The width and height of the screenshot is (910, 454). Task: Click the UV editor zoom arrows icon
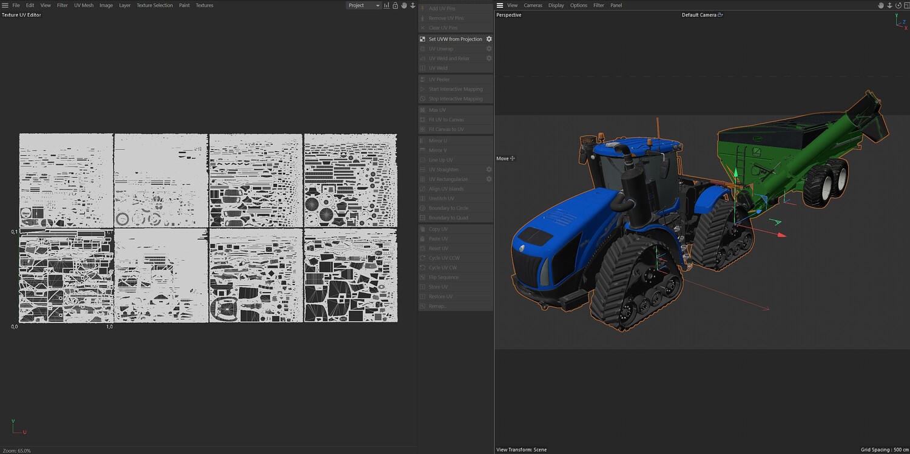pyautogui.click(x=413, y=5)
